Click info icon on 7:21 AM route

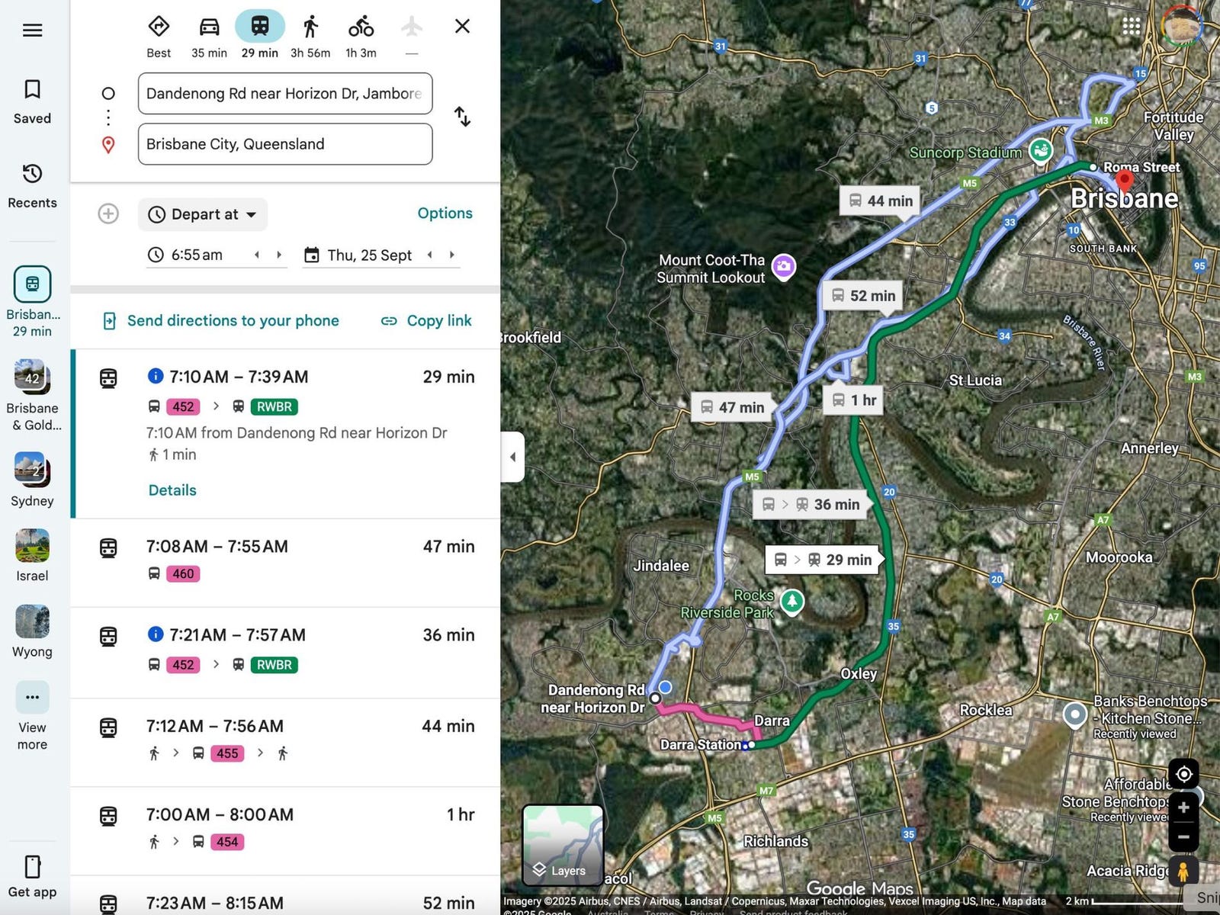coord(155,634)
